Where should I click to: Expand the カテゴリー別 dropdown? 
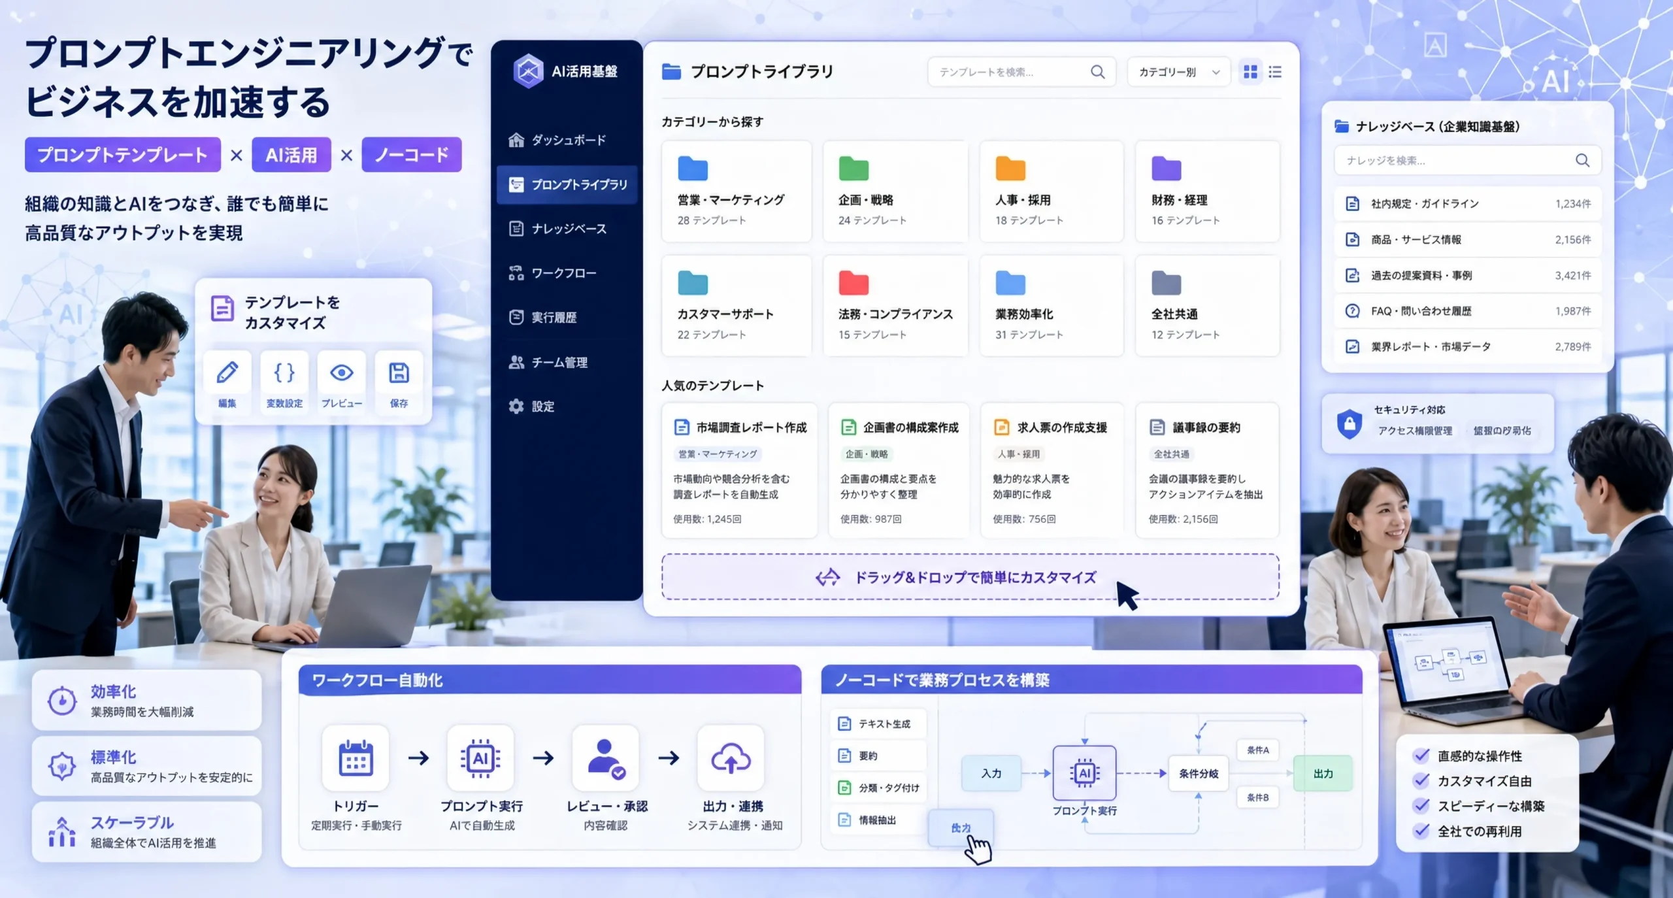pyautogui.click(x=1178, y=72)
